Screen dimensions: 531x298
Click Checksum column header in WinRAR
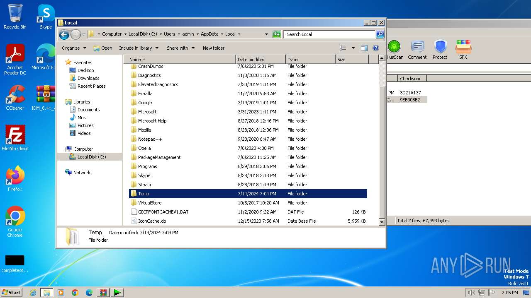[412, 78]
